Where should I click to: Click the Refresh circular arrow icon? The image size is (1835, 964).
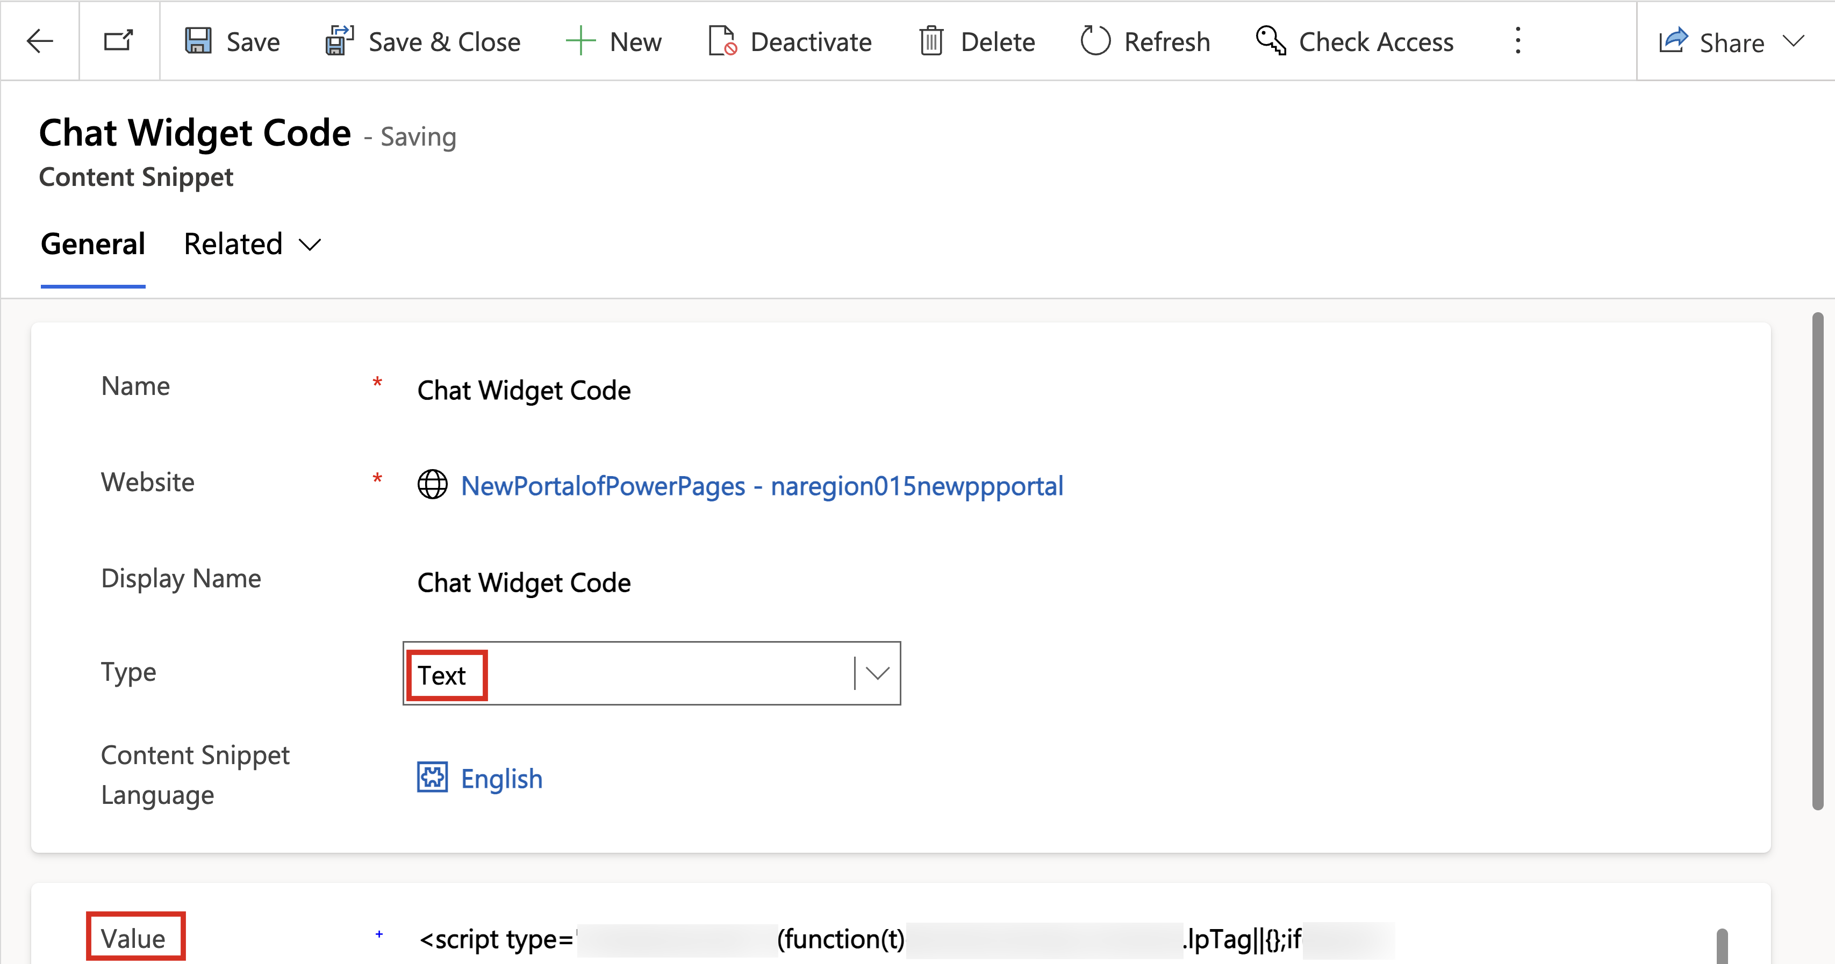coord(1095,41)
